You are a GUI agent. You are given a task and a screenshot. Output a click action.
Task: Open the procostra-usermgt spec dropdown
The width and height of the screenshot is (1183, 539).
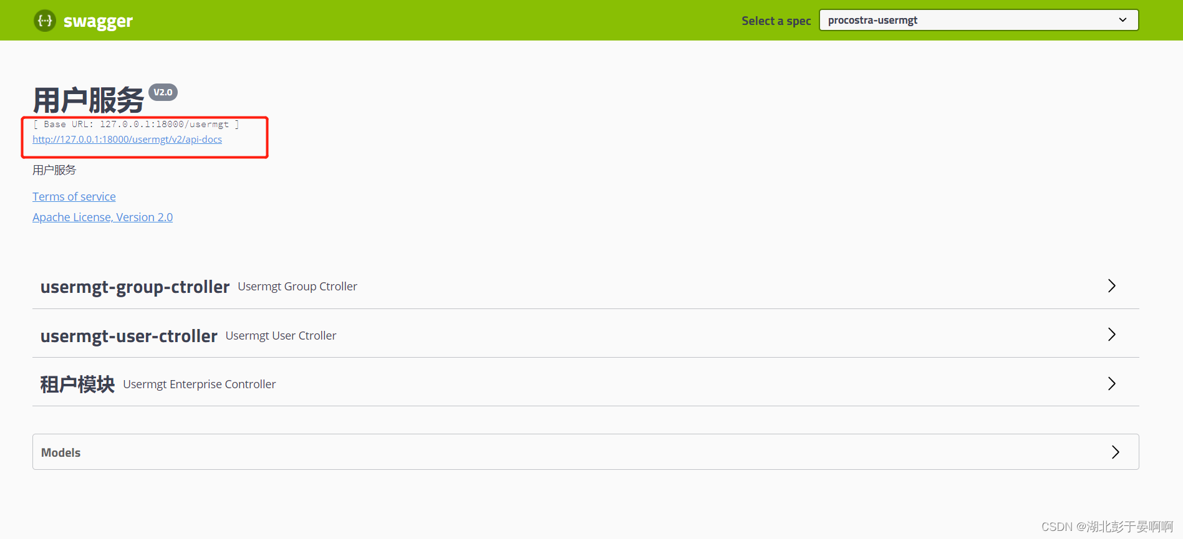978,20
